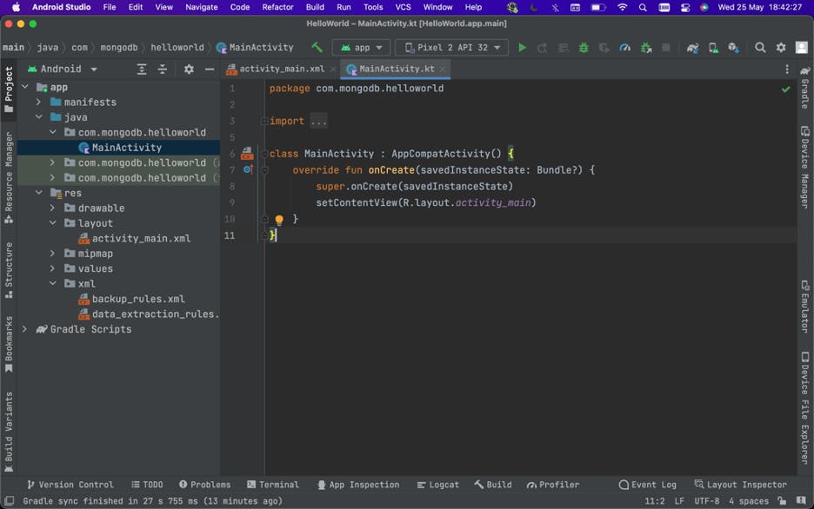Expand the values folder

tap(52, 268)
